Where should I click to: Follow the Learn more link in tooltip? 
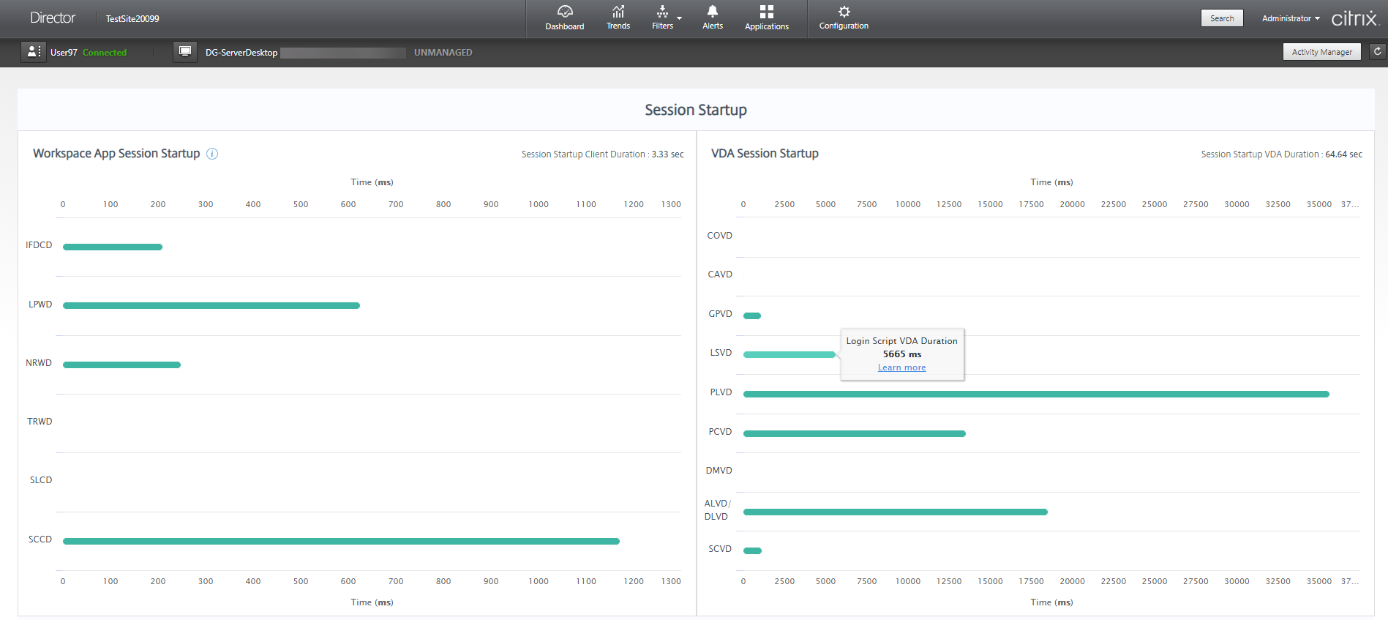click(x=901, y=367)
